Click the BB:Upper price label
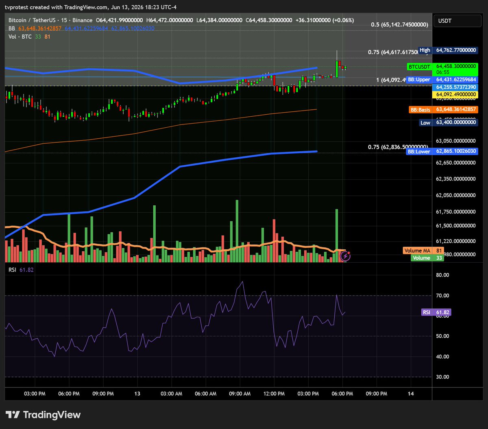This screenshot has height=429, width=488. pos(442,80)
